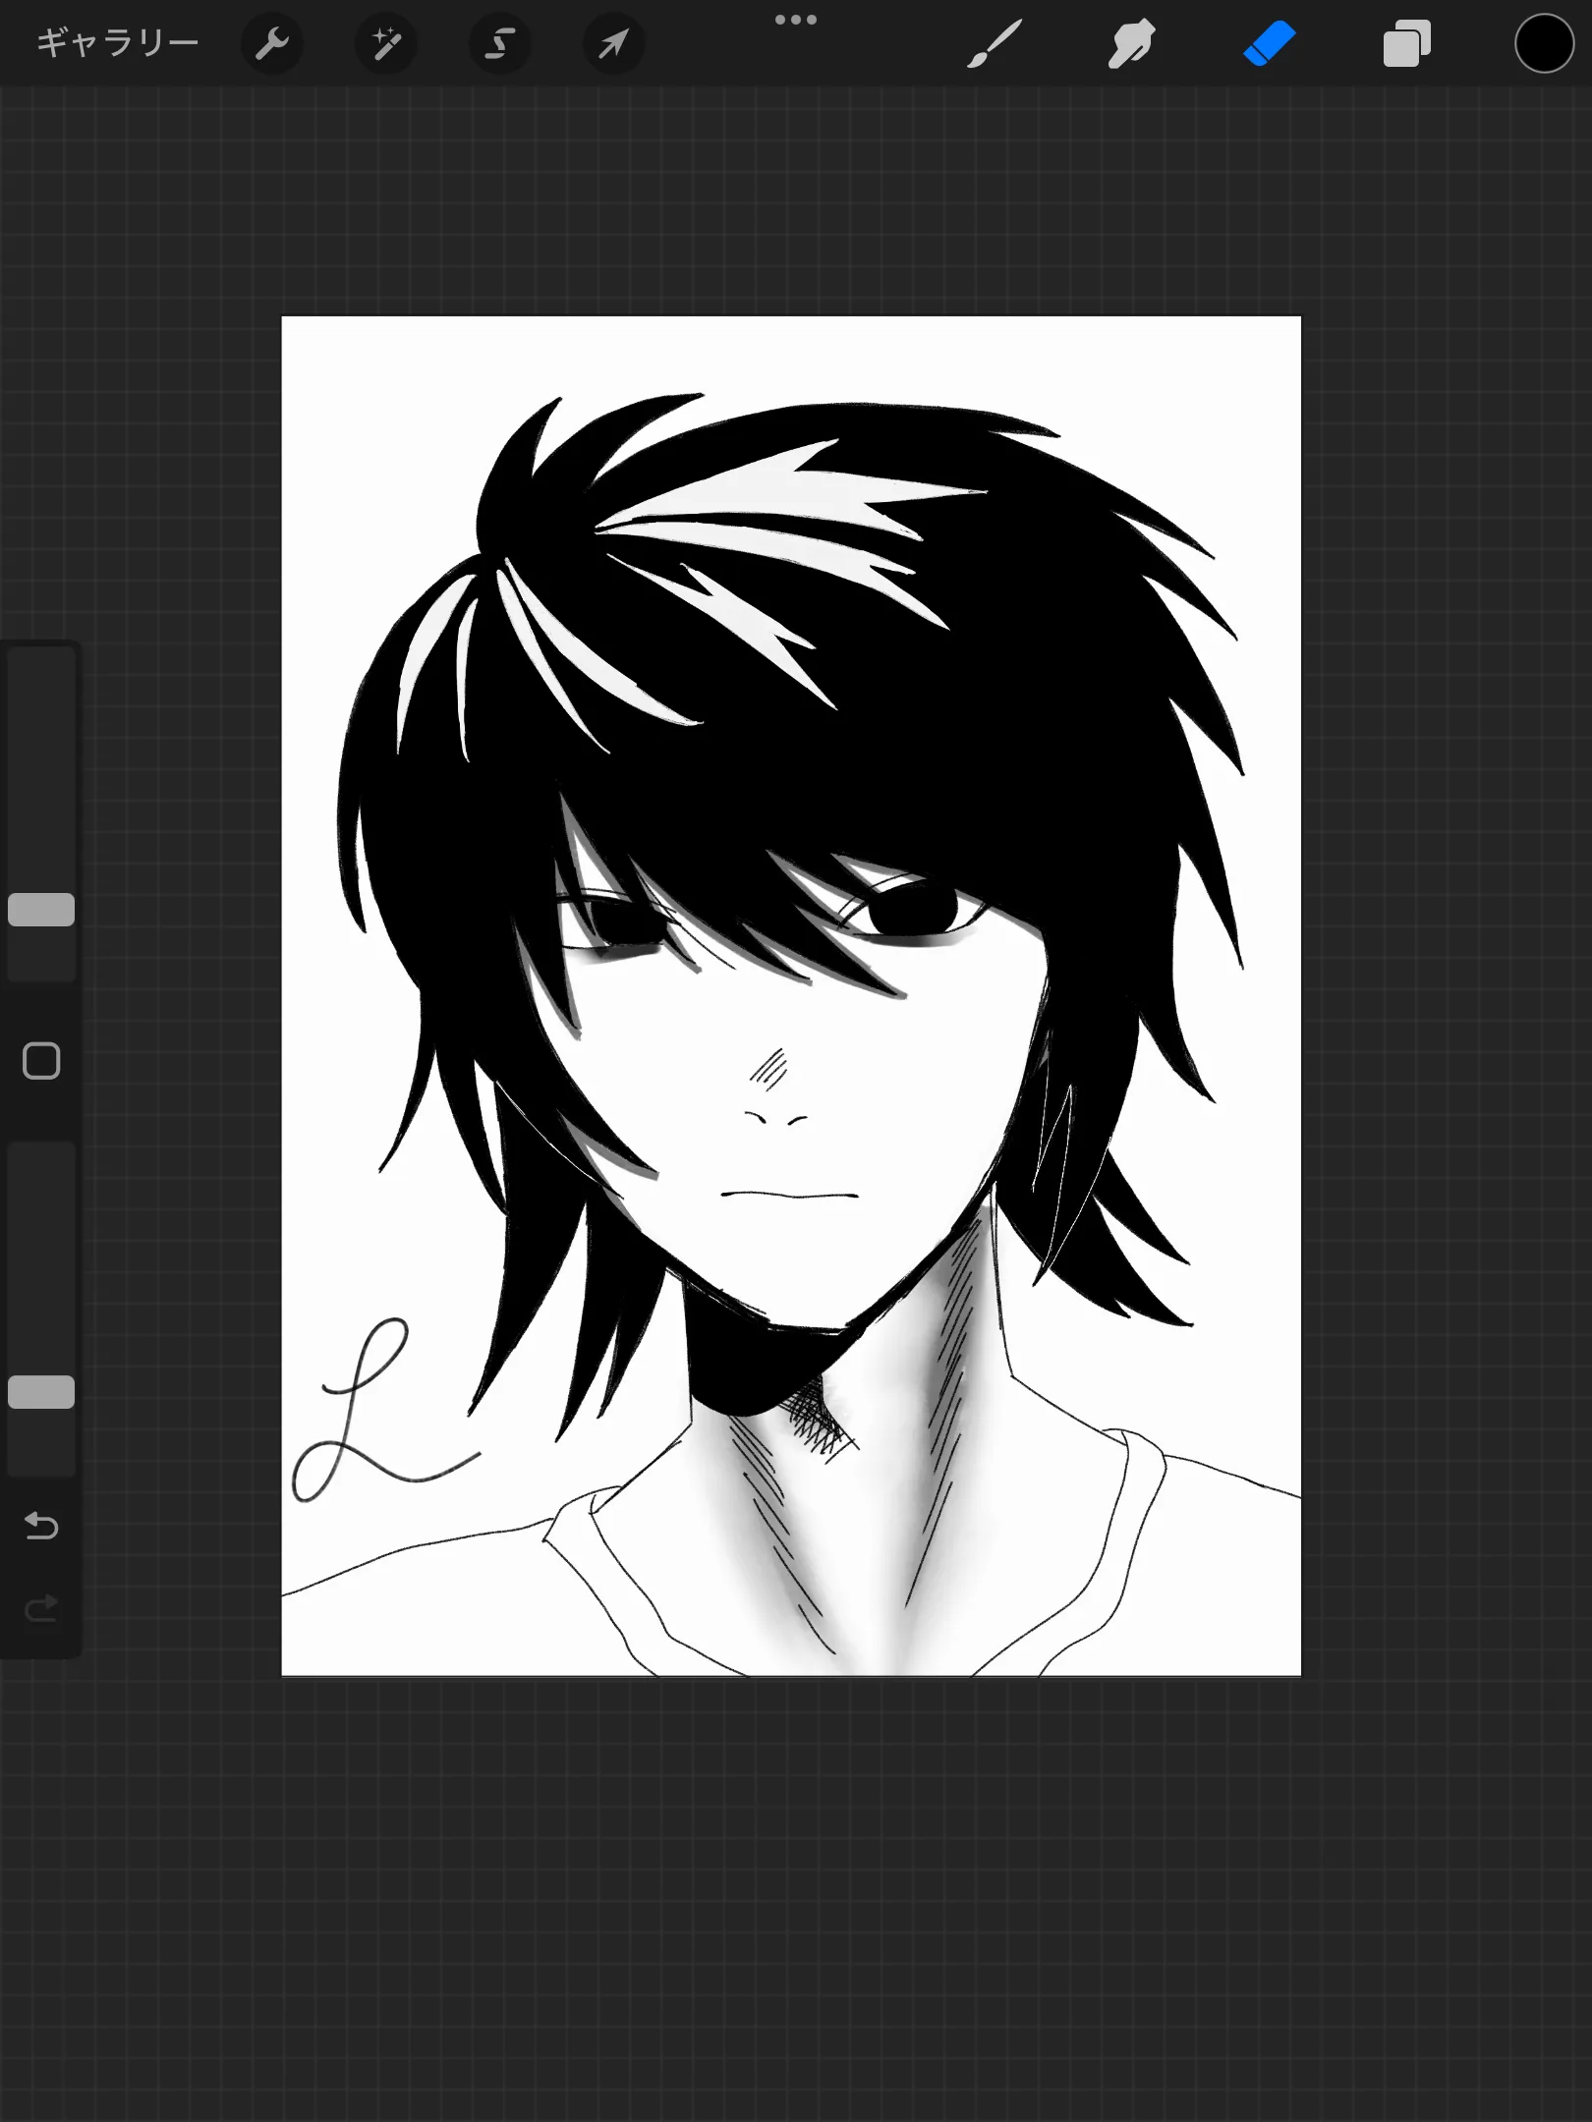Screen dimensions: 1592x2122
Task: Tap the three-dot multitasking menu
Action: point(796,20)
